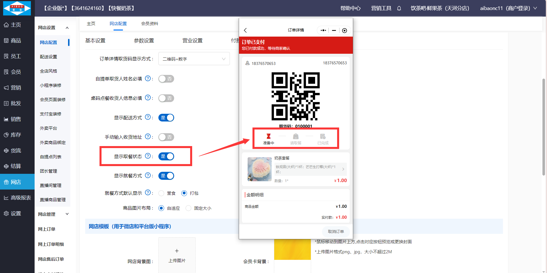Screen dimensions: 547x273
Task: Click the 上传图片 upload box
Action: [x=177, y=255]
